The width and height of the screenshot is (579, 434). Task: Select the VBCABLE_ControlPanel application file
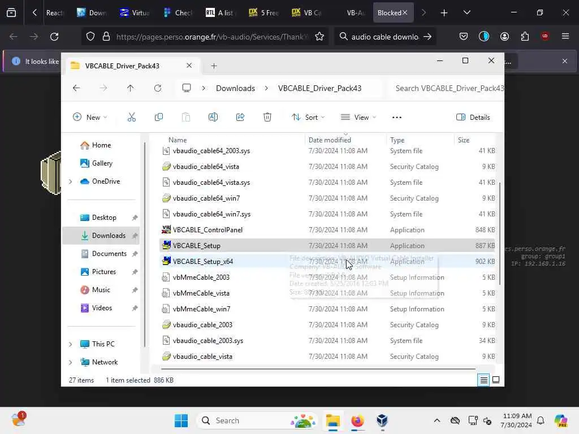(x=327, y=229)
